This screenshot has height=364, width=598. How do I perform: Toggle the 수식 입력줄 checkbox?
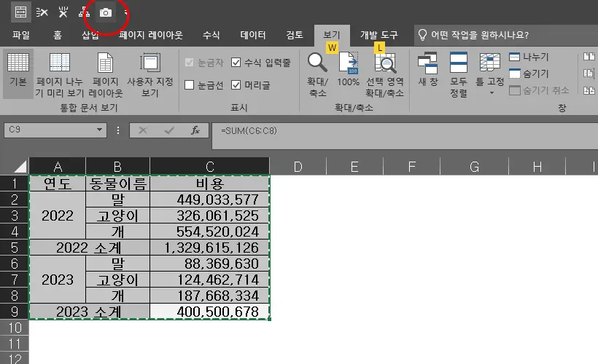(236, 63)
